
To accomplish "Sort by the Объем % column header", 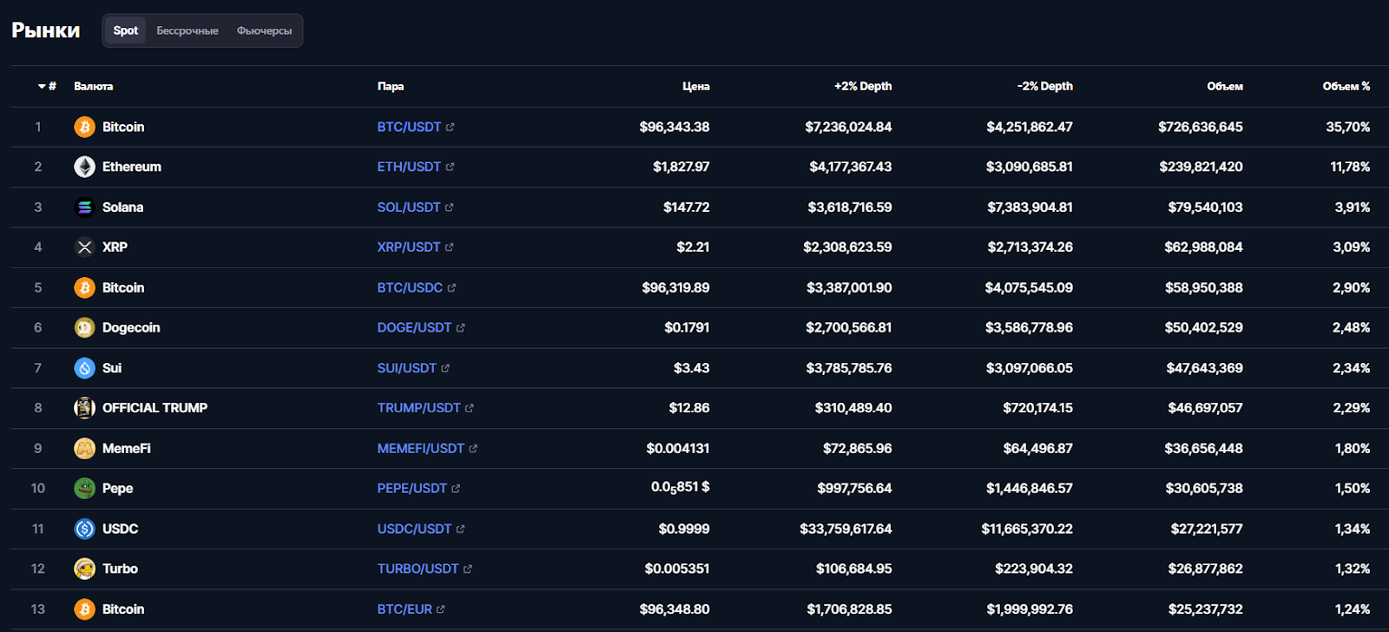I will click(x=1346, y=87).
